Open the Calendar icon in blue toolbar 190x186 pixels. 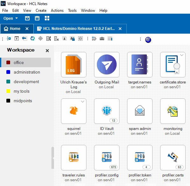37,18
